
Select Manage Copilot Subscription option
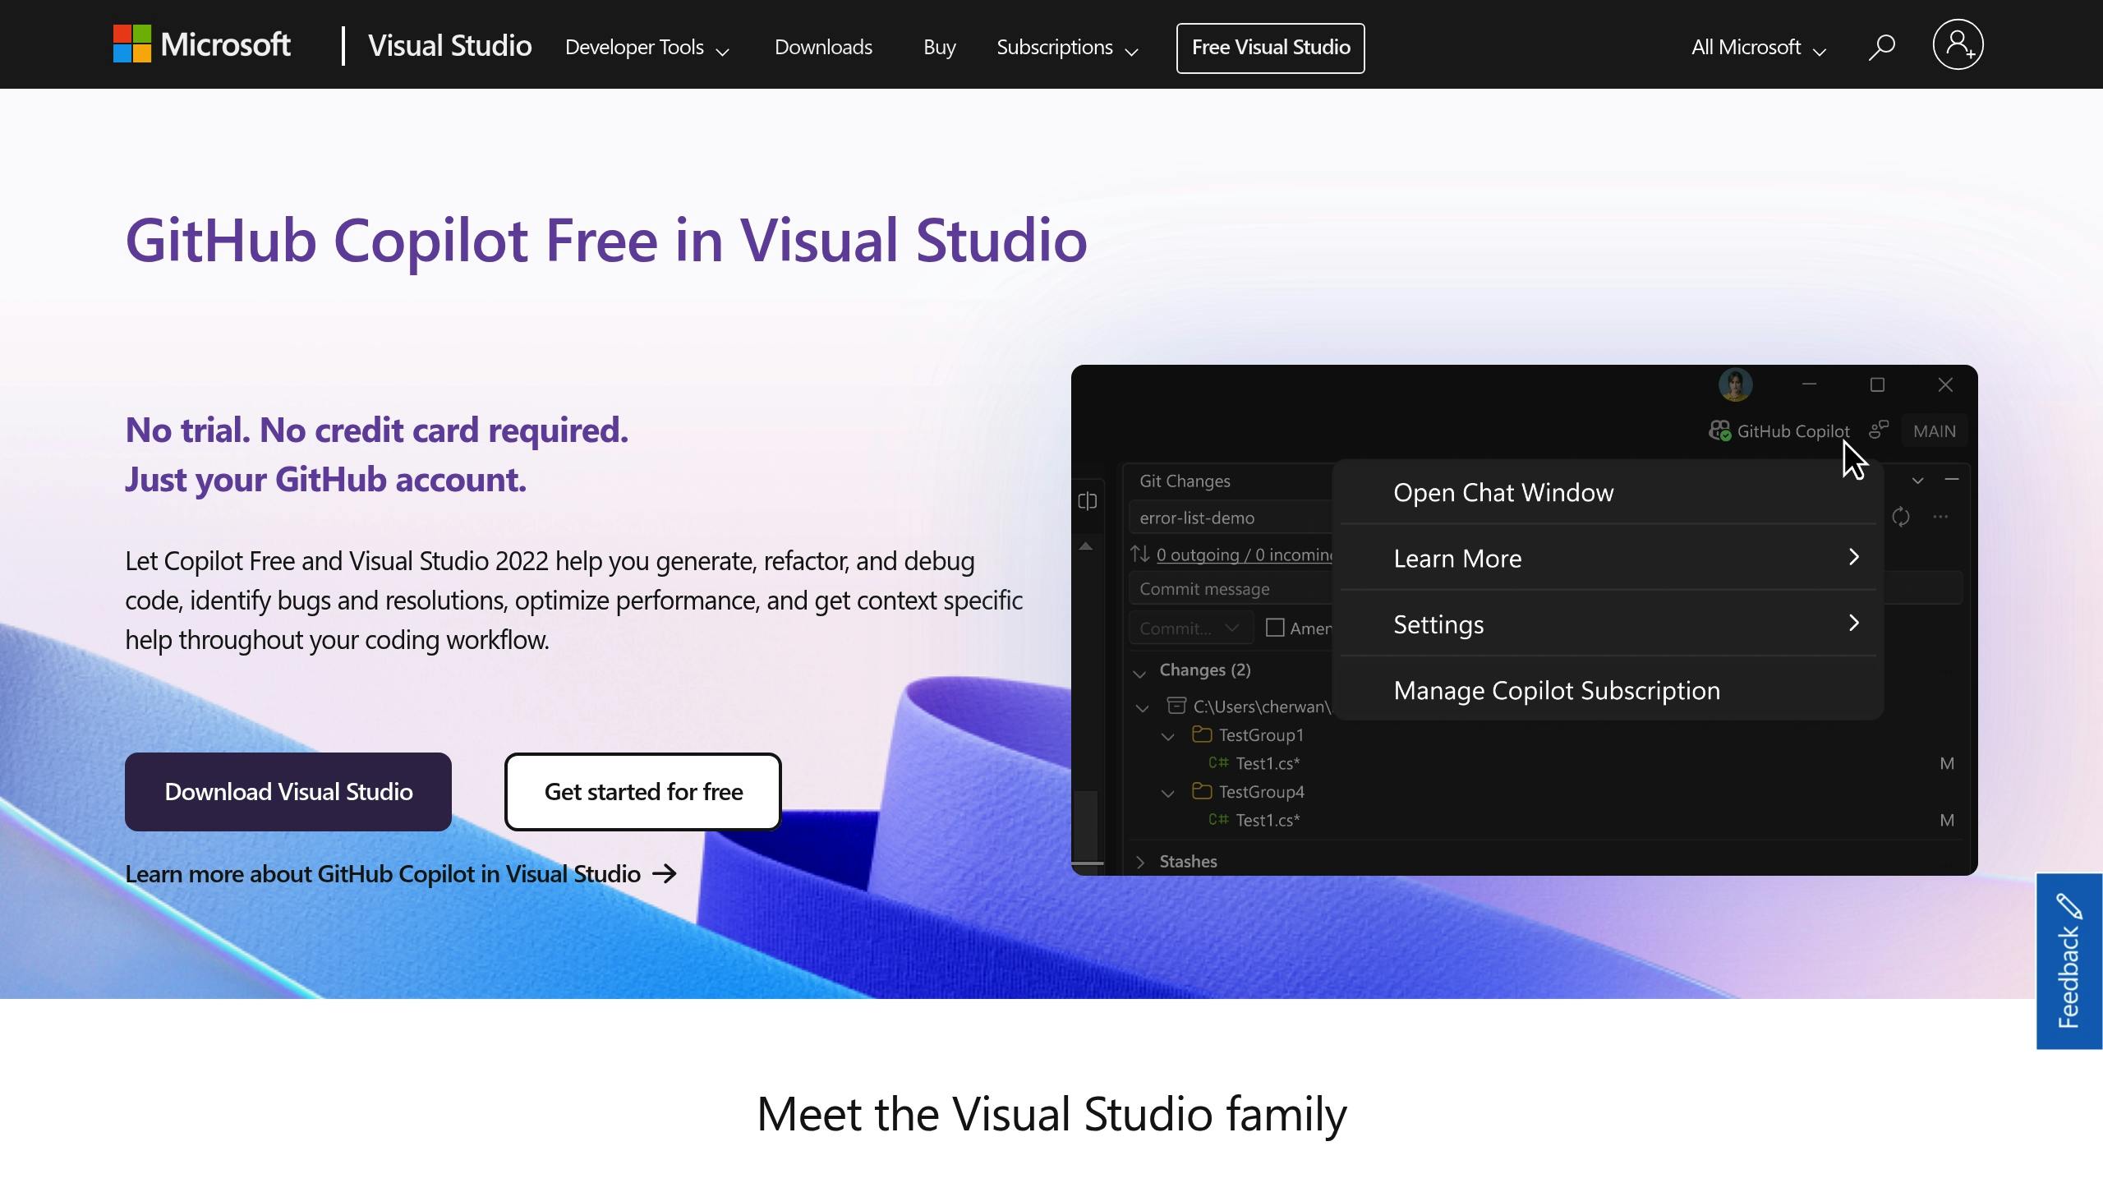[x=1556, y=688]
